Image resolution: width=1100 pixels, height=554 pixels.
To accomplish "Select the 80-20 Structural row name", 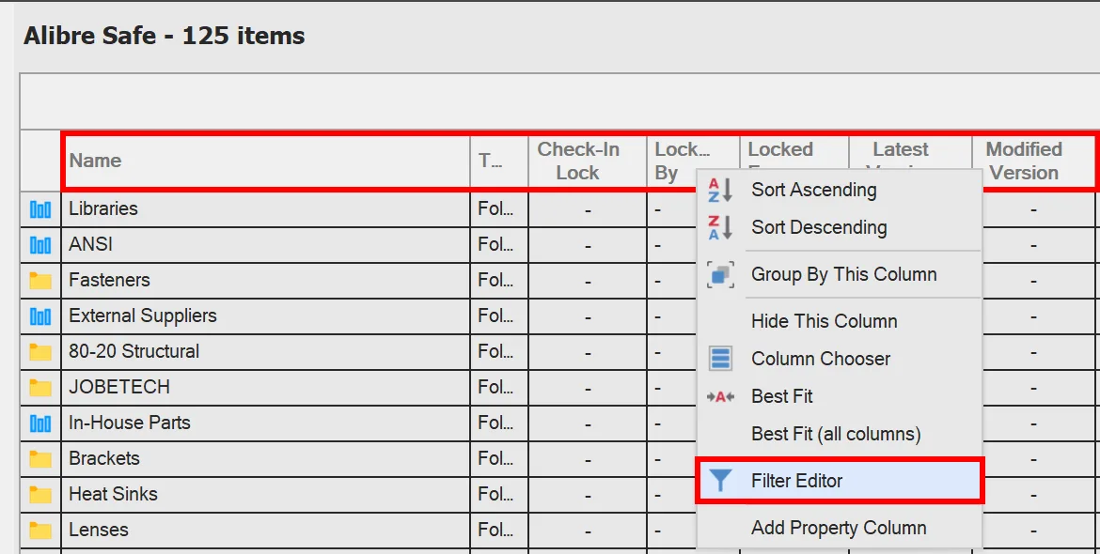I will point(134,351).
